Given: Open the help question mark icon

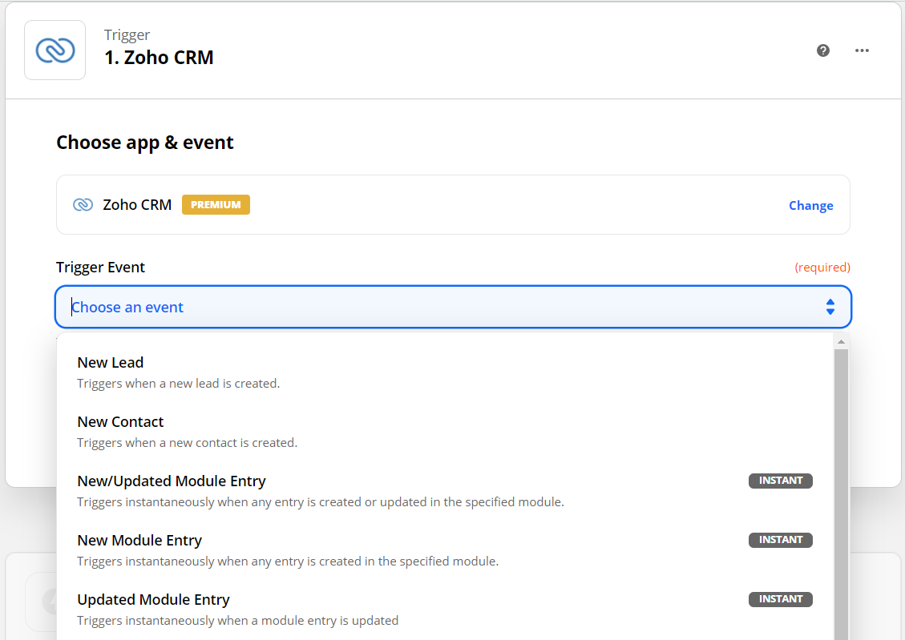Looking at the screenshot, I should 822,50.
